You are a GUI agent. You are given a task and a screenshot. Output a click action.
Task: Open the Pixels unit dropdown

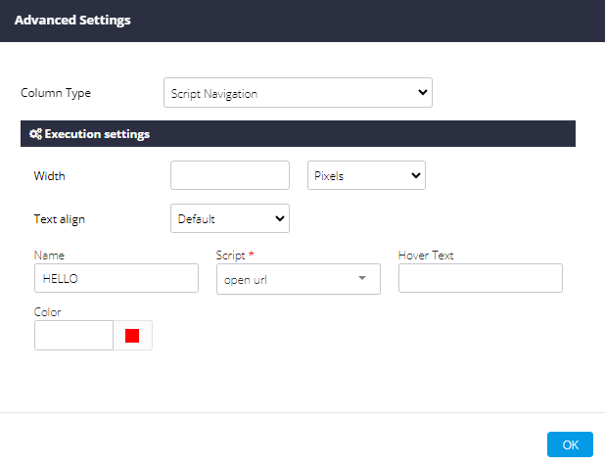tap(366, 175)
